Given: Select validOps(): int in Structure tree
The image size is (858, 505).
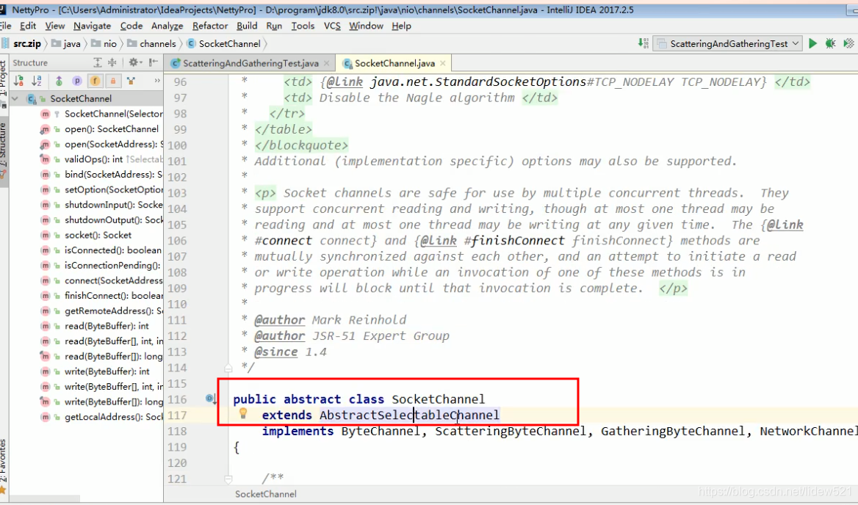Looking at the screenshot, I should coord(93,159).
